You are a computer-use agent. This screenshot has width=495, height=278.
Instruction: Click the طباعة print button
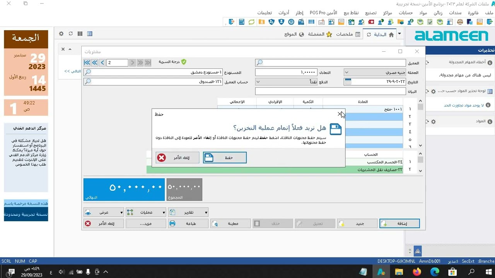click(188, 224)
